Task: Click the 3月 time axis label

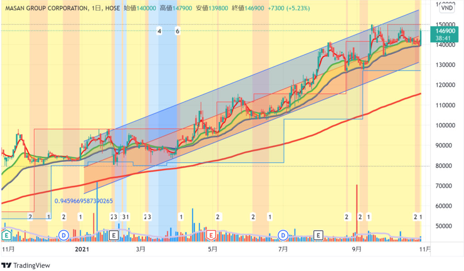Action: pos(140,249)
